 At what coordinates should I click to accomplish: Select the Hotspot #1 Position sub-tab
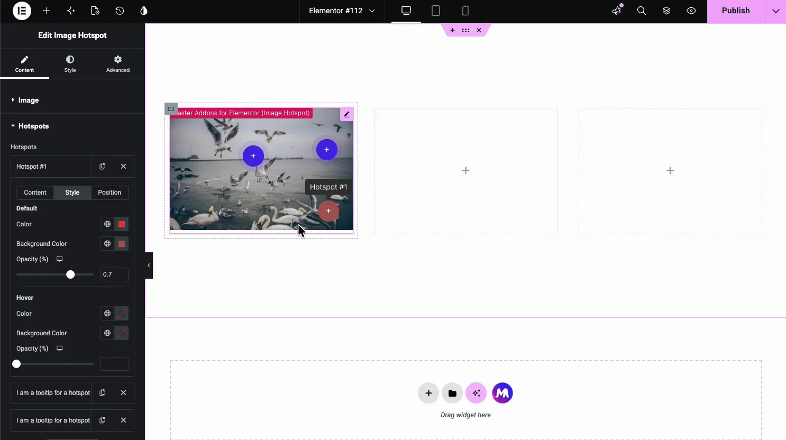[109, 192]
